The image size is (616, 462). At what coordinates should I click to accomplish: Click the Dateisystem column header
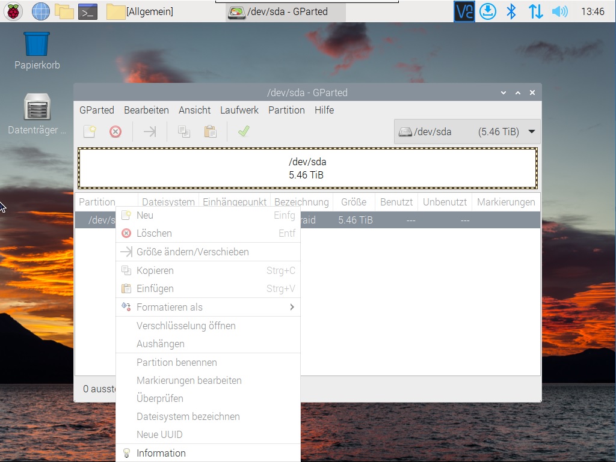168,202
